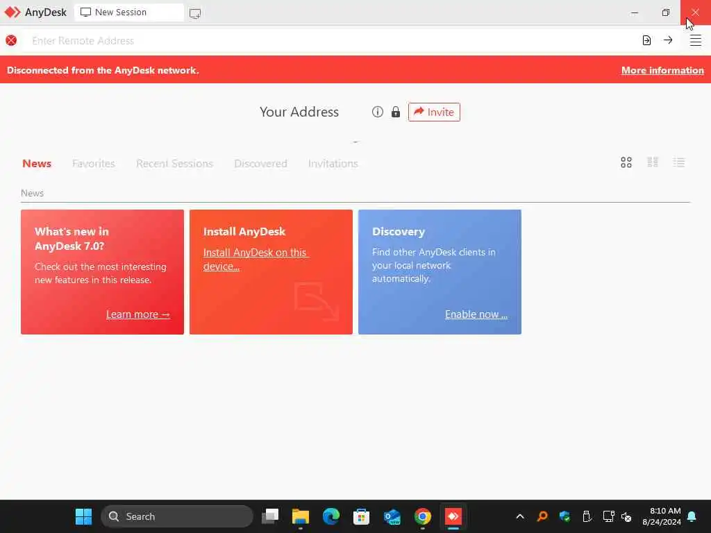
Task: Open File Explorer from taskbar
Action: (300, 516)
